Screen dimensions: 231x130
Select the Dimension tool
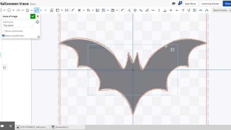(123, 10)
